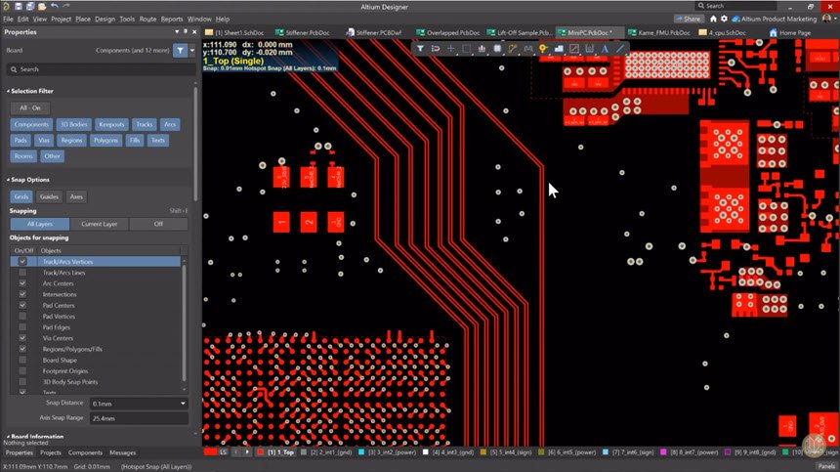
Task: Open the selection filter tool in Active Bar
Action: (421, 49)
